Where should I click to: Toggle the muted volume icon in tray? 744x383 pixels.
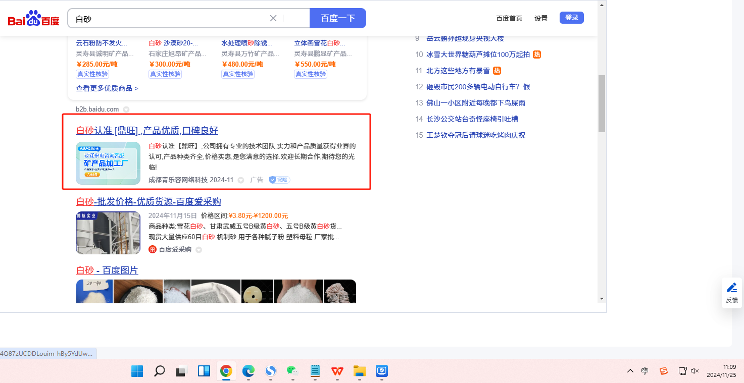(x=695, y=371)
